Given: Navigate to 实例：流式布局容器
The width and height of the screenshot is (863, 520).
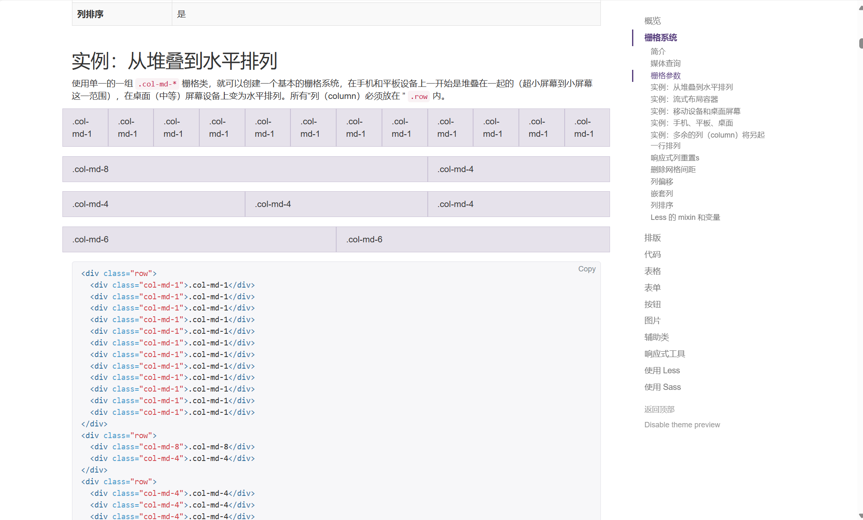Looking at the screenshot, I should [x=684, y=99].
